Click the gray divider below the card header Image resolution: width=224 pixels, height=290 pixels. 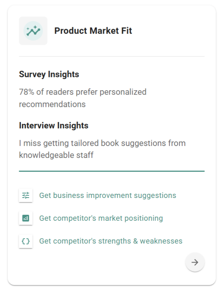[112, 57]
